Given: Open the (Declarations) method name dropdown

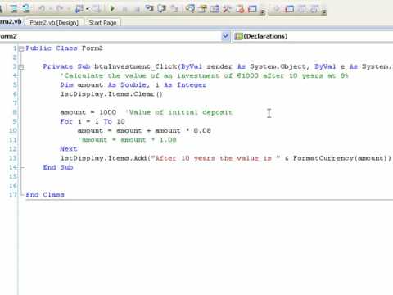Looking at the screenshot, I should (313, 36).
